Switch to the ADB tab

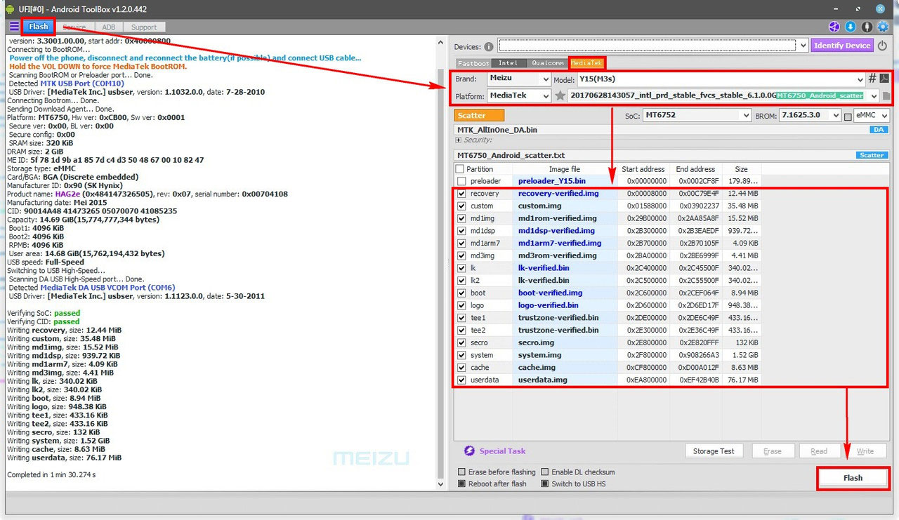[x=109, y=27]
